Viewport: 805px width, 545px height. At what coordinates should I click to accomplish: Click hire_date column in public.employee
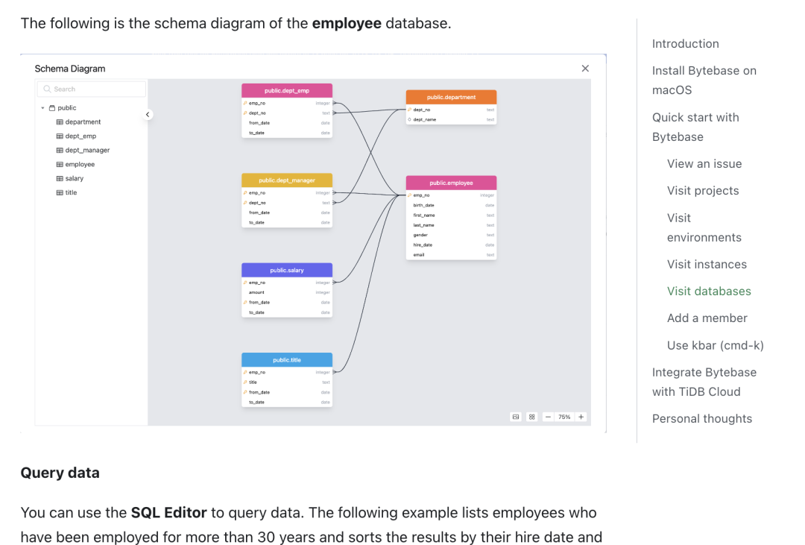coord(451,245)
